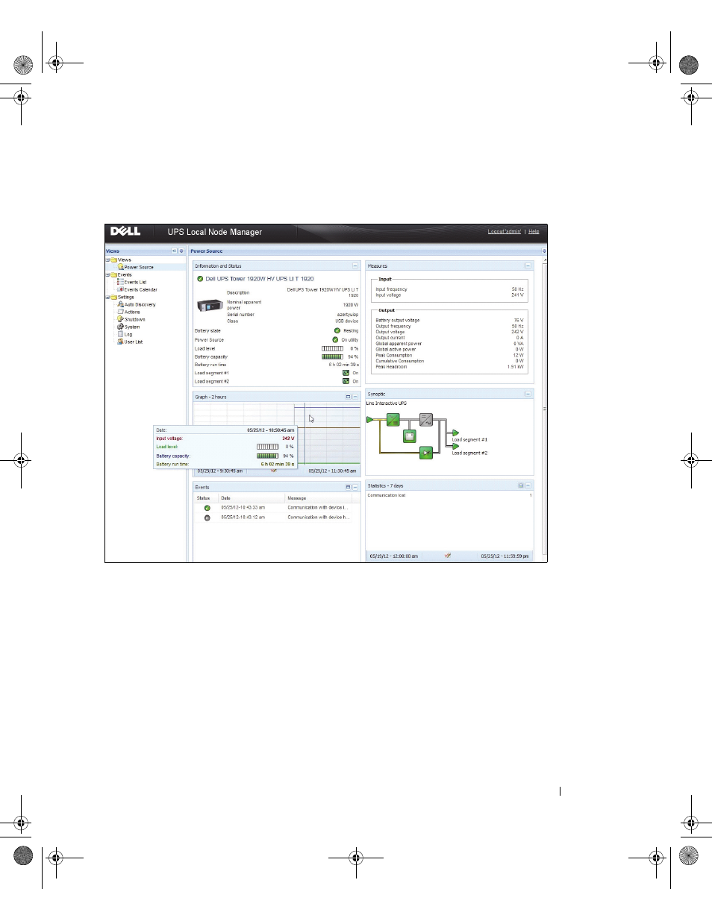Maximize the Events panel

click(348, 487)
